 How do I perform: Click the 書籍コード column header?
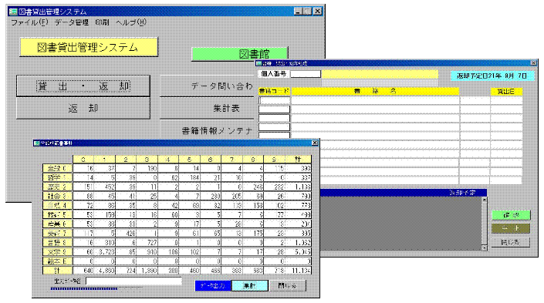(x=274, y=92)
